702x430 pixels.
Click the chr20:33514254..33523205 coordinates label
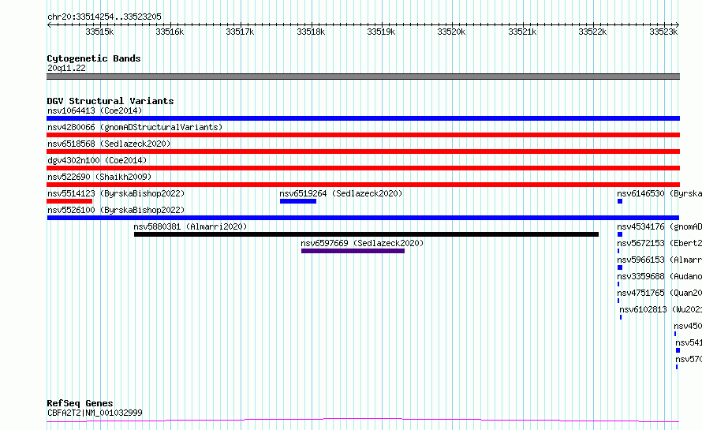104,17
